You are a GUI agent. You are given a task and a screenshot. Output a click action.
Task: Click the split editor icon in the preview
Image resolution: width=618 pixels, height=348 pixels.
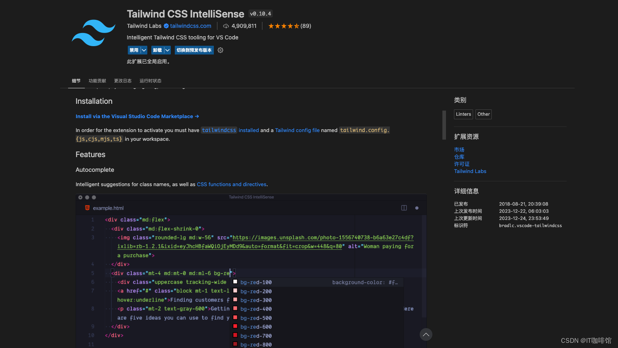pos(404,208)
